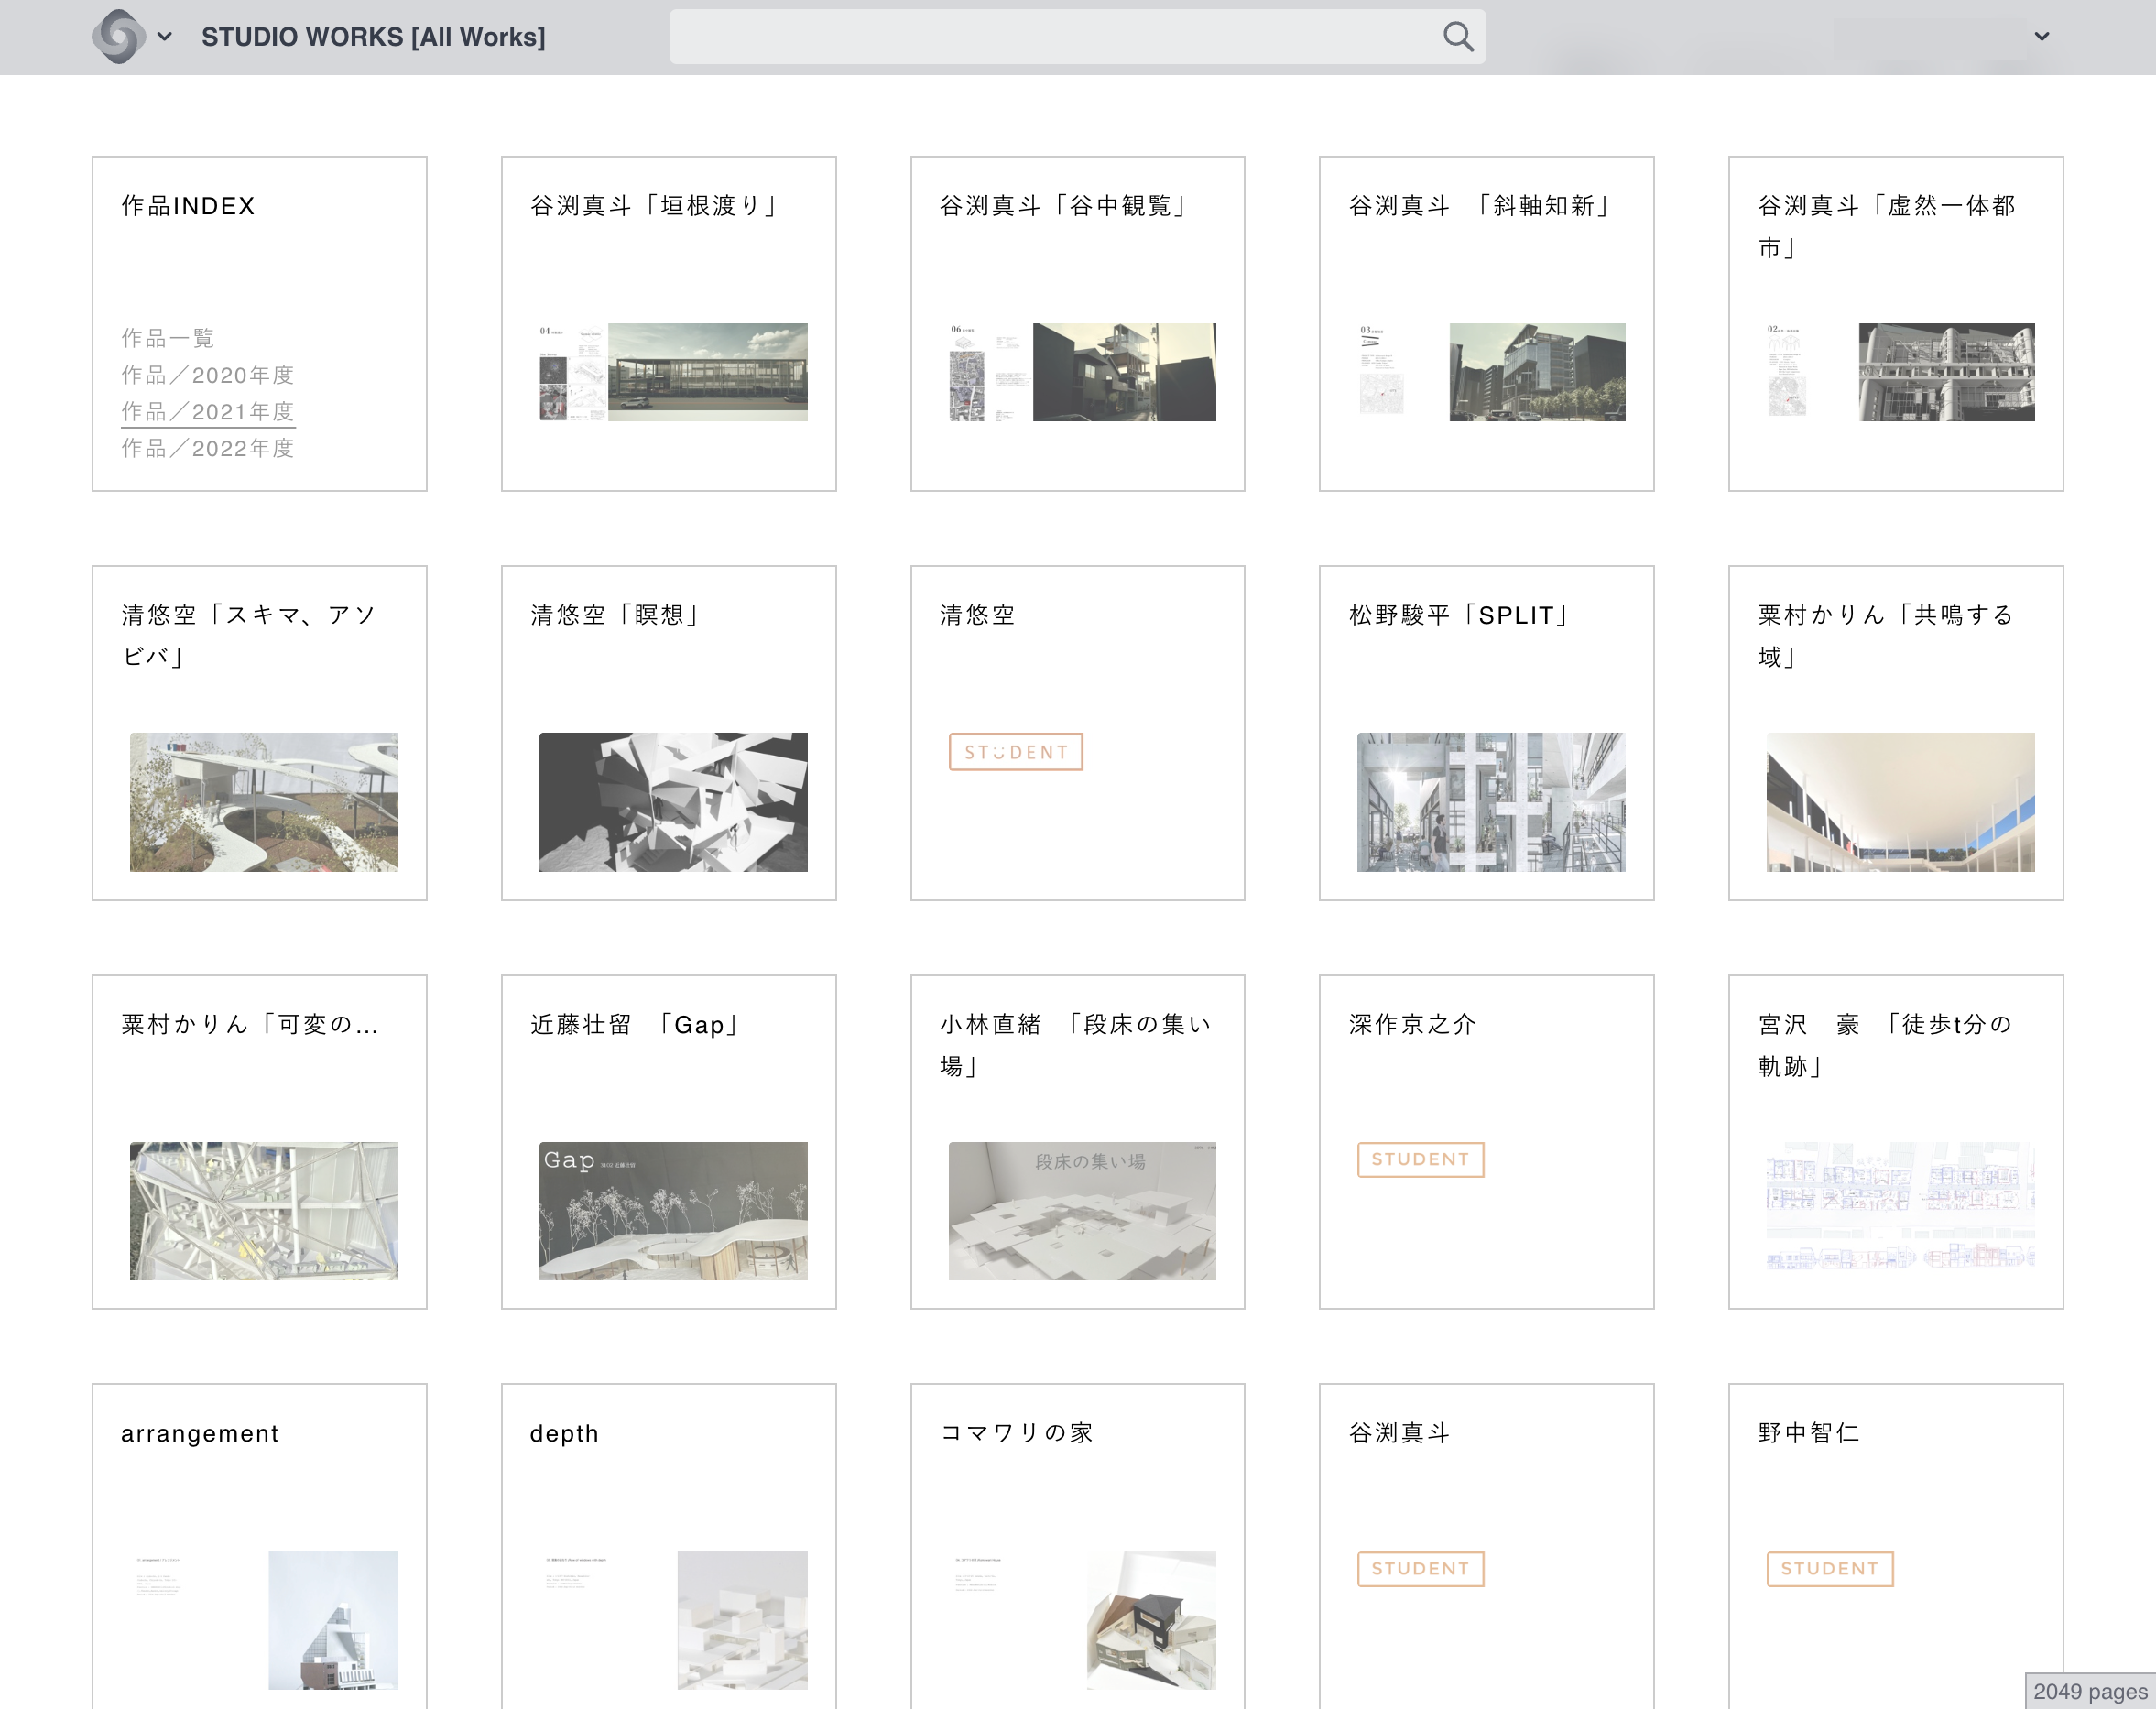Click the Scrapbox swirl logo icon

click(119, 36)
